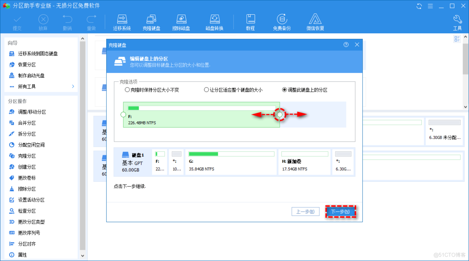469x261 pixels.
Task: Choose 克隆时保持分区大小不变 radio option
Action: (x=128, y=90)
